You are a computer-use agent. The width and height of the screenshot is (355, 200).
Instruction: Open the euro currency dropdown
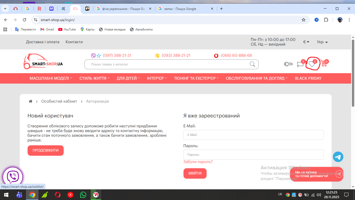306,42
